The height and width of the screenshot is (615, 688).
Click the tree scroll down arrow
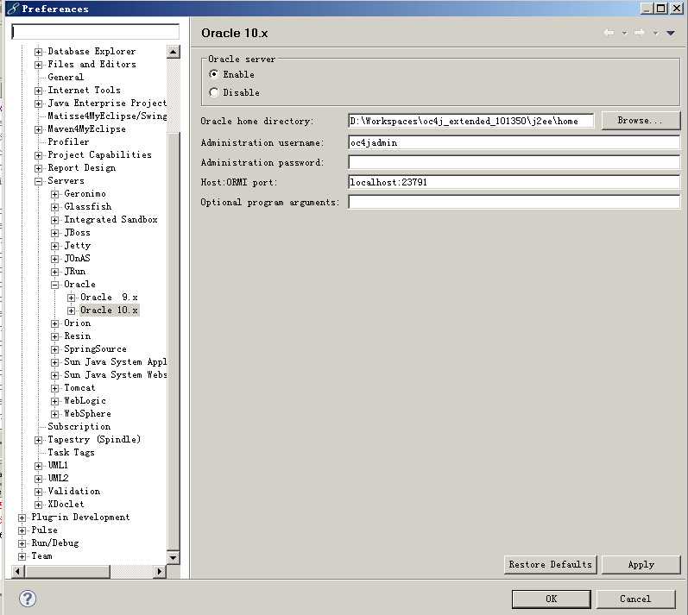pos(174,557)
